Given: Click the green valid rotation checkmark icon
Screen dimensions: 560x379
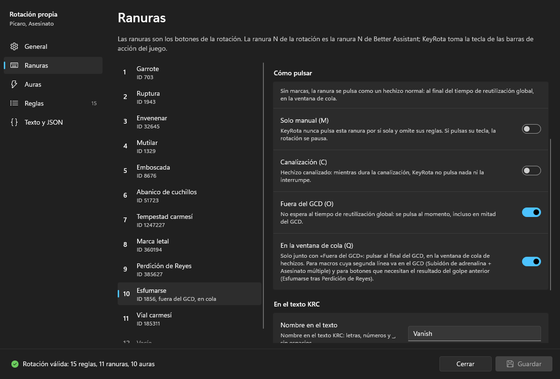Looking at the screenshot, I should click(15, 364).
